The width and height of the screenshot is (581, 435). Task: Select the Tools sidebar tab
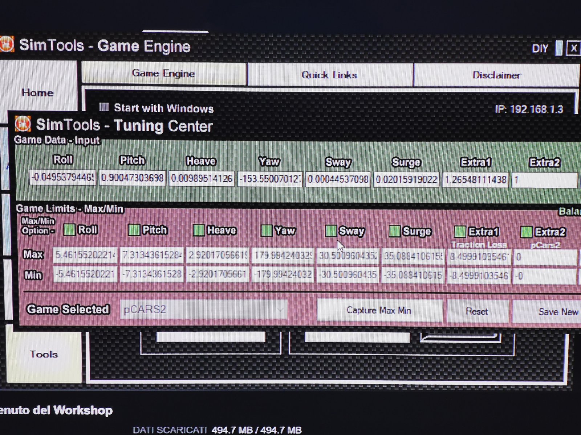tap(44, 354)
